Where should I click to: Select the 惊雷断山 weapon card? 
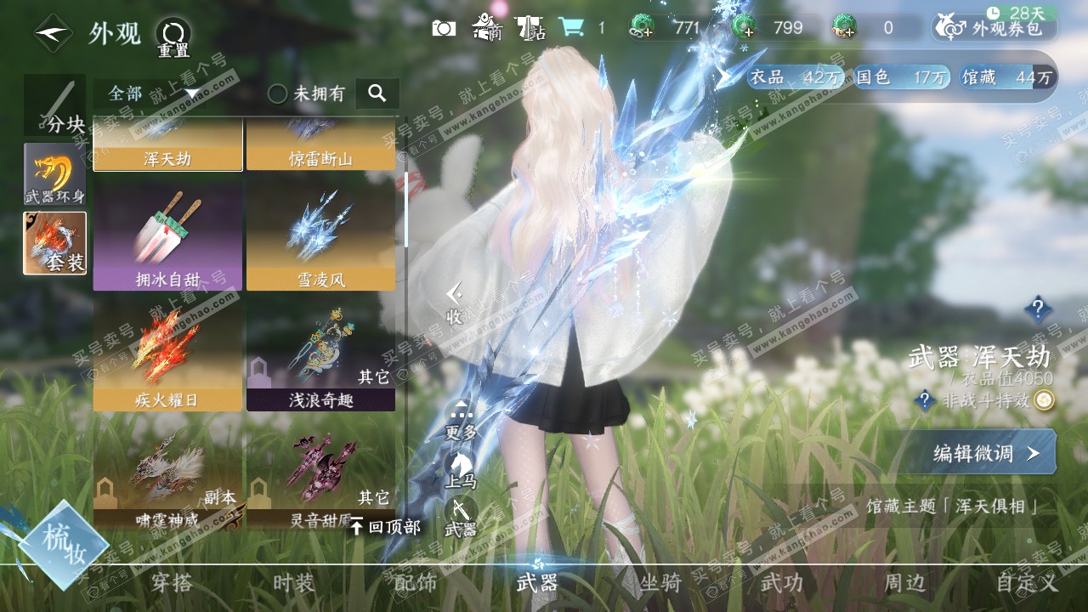click(x=320, y=144)
